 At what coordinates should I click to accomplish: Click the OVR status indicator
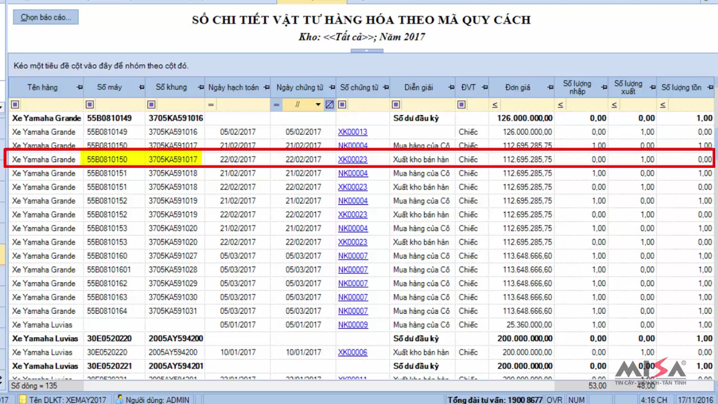554,400
